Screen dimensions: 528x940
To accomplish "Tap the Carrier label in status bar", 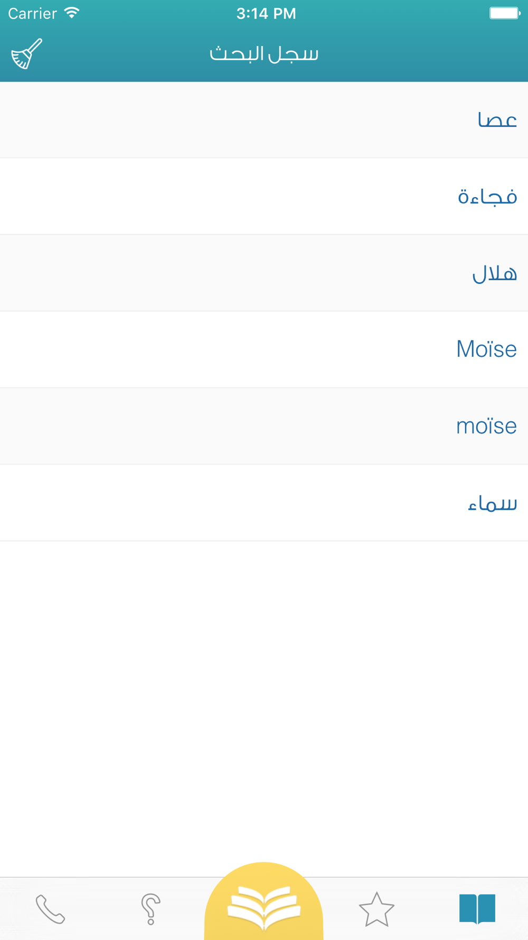I will [32, 13].
